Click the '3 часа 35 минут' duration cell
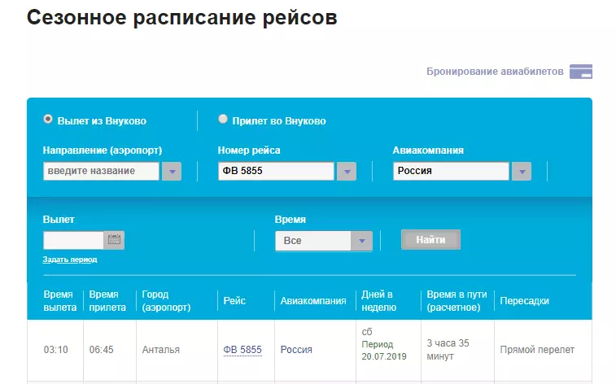 448,350
